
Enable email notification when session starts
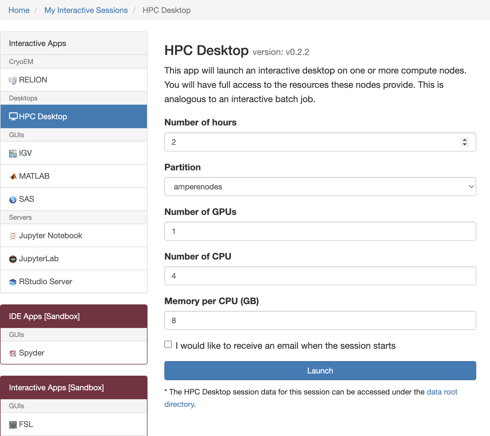[x=168, y=344]
